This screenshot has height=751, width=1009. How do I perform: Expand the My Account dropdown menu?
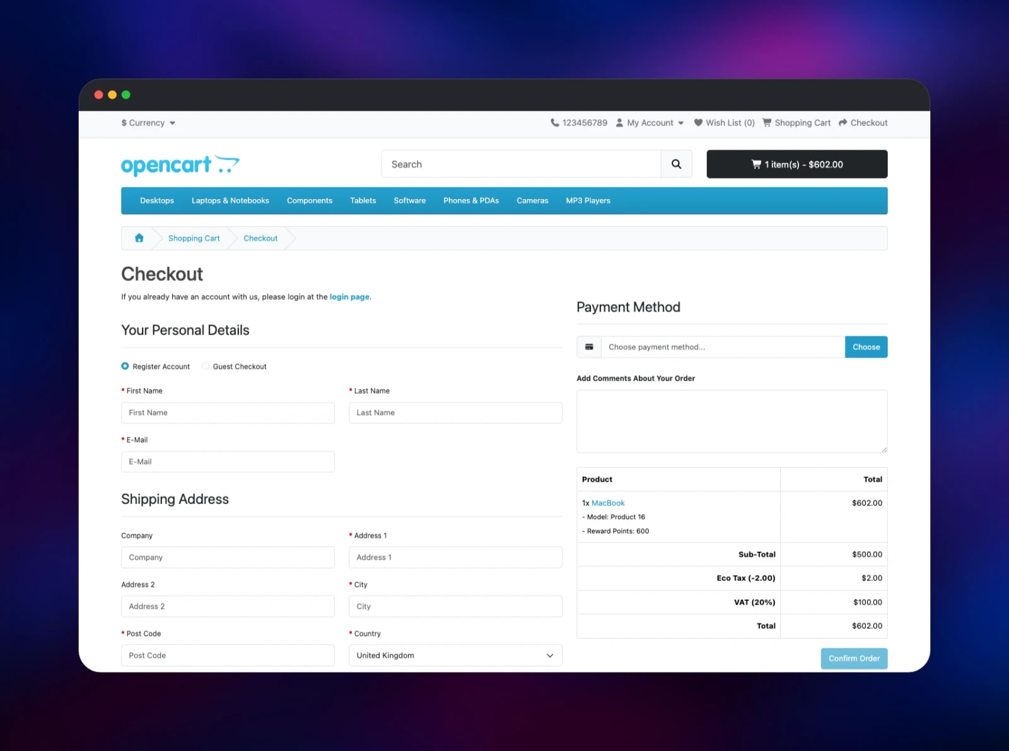coord(650,123)
